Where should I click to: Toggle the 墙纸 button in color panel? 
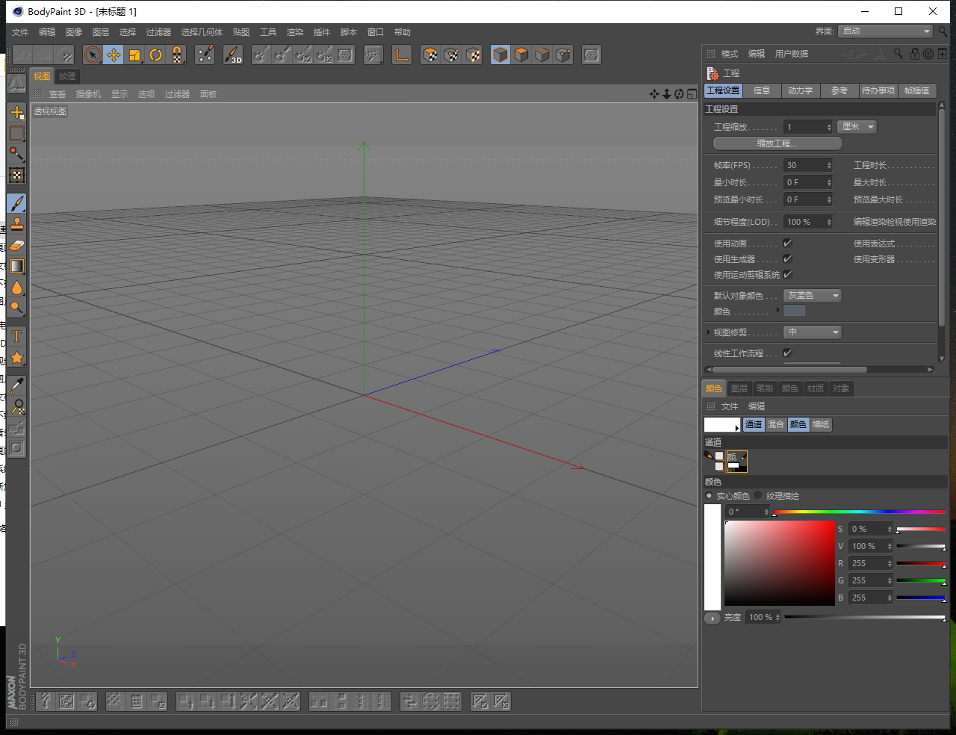coord(821,424)
